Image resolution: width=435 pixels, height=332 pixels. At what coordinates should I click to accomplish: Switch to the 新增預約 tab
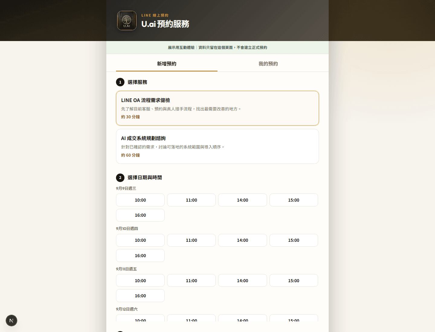point(167,64)
